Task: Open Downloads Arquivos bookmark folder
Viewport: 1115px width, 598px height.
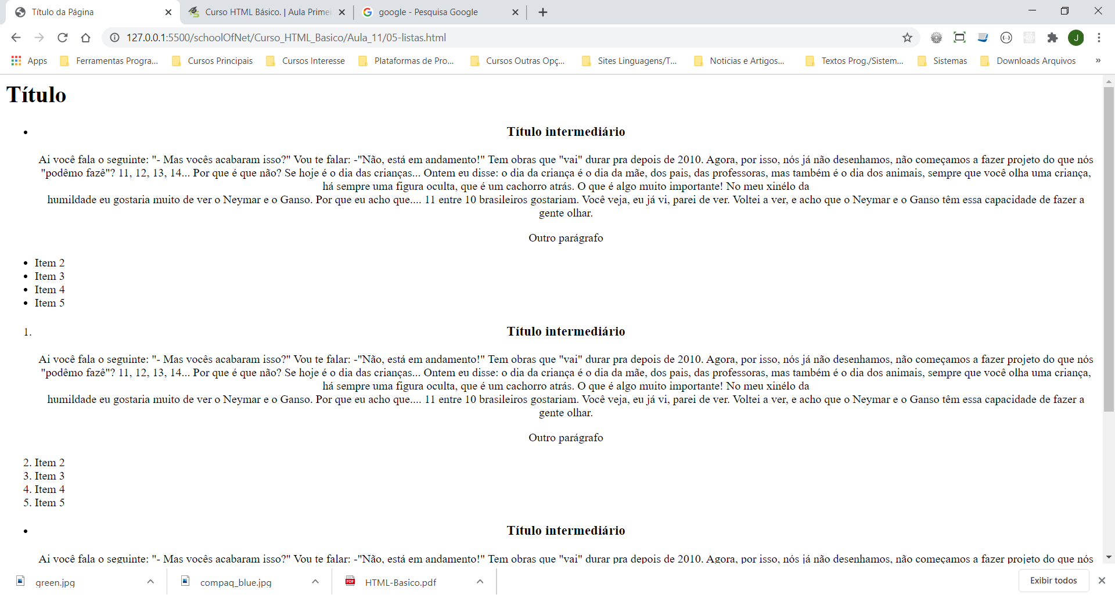Action: coord(1028,61)
